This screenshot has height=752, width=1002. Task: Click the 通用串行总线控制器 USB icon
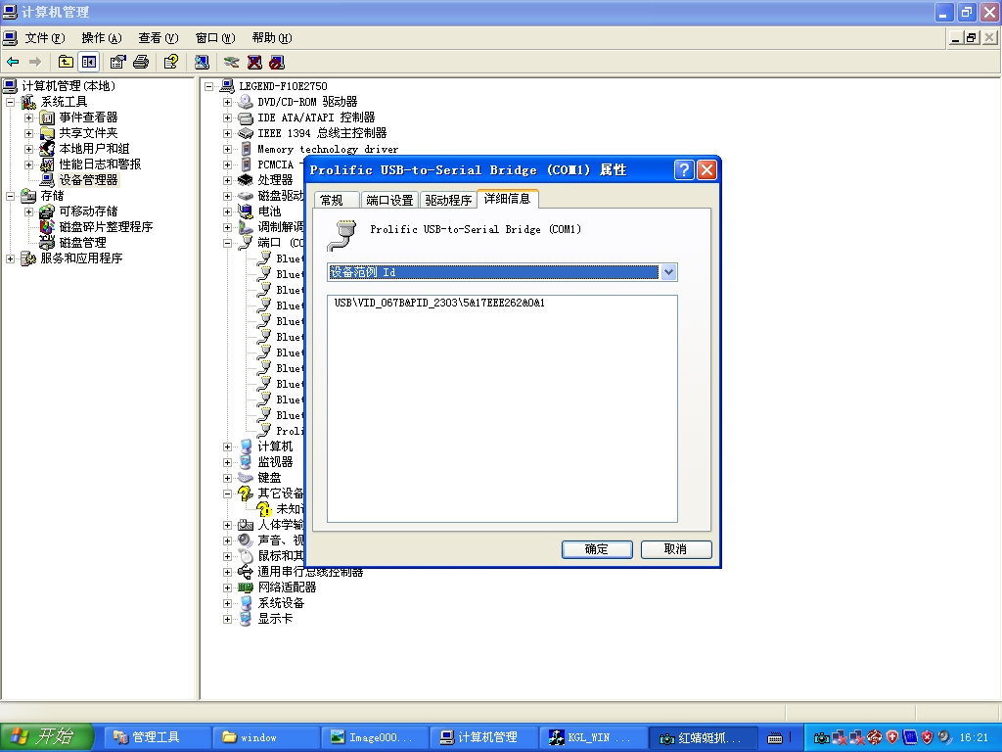pyautogui.click(x=246, y=572)
